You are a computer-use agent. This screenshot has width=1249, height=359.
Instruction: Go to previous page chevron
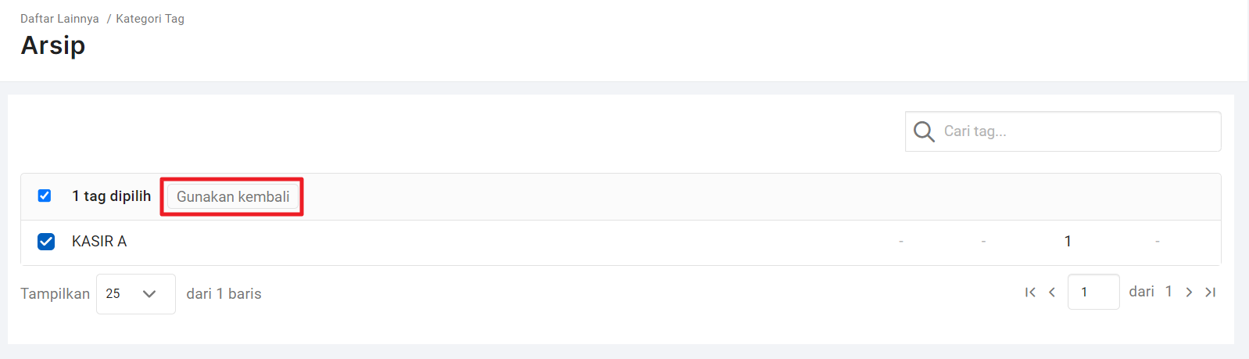point(1052,293)
